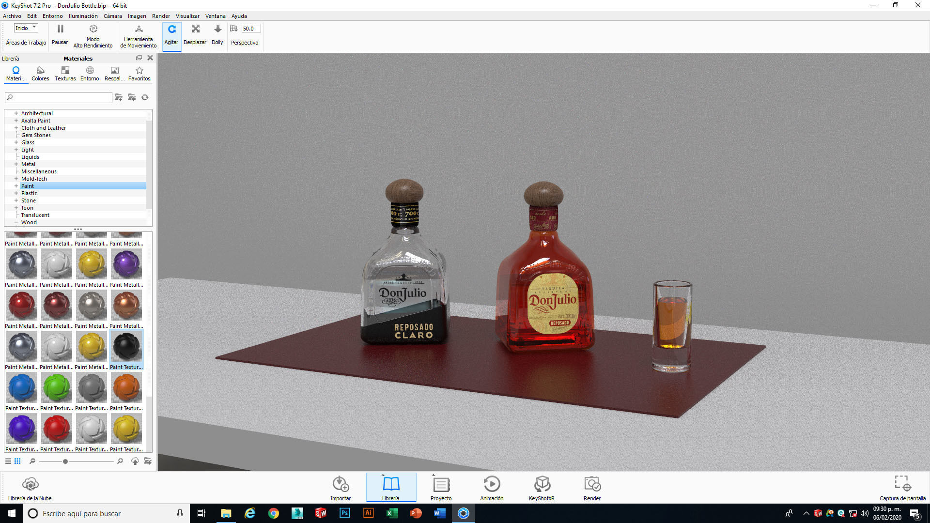Switch to the Texturas library tab
Image resolution: width=930 pixels, height=523 pixels.
click(65, 74)
